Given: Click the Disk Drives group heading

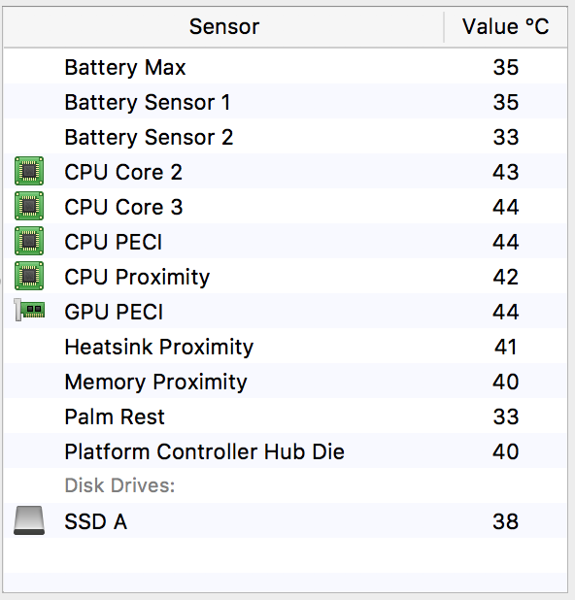Looking at the screenshot, I should coord(119,485).
